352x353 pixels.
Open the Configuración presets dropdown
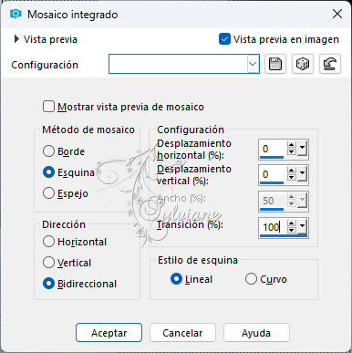point(253,64)
